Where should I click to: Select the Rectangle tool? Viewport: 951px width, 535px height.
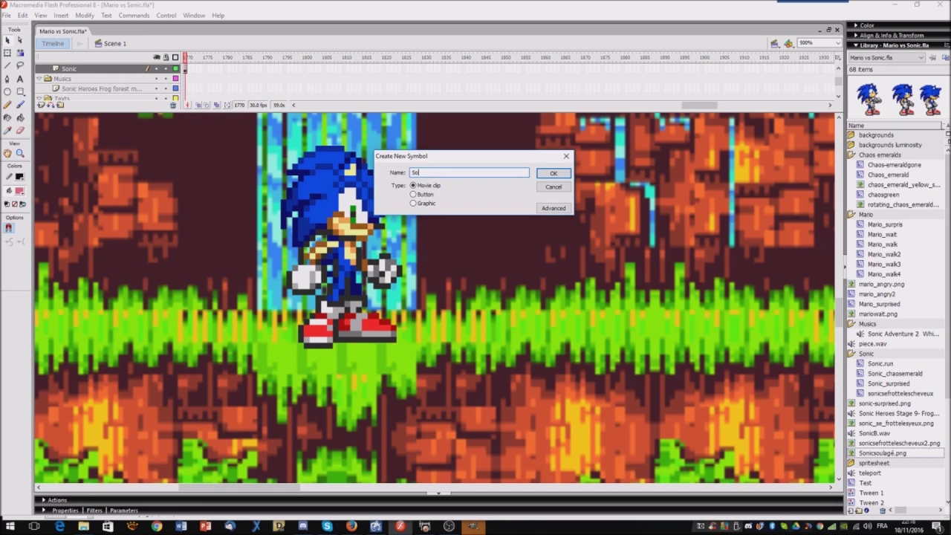tap(20, 91)
